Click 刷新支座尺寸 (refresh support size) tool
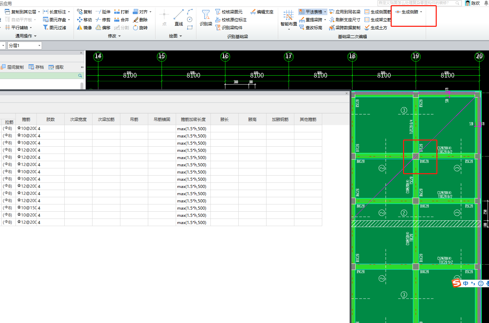This screenshot has width=489, height=323. point(345,20)
